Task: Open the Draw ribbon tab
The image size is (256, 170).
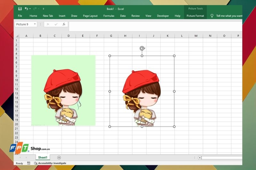Action: click(74, 16)
